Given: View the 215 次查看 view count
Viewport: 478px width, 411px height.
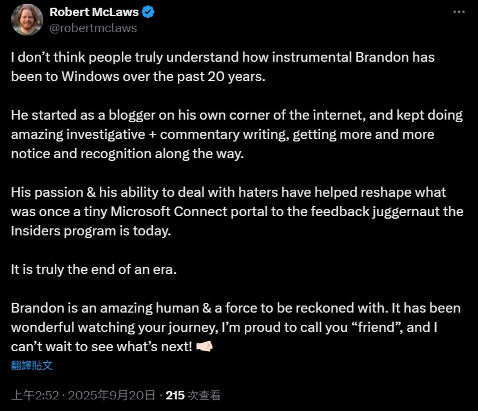Looking at the screenshot, I should point(193,395).
